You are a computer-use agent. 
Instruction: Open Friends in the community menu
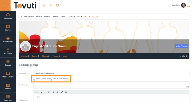72,16
